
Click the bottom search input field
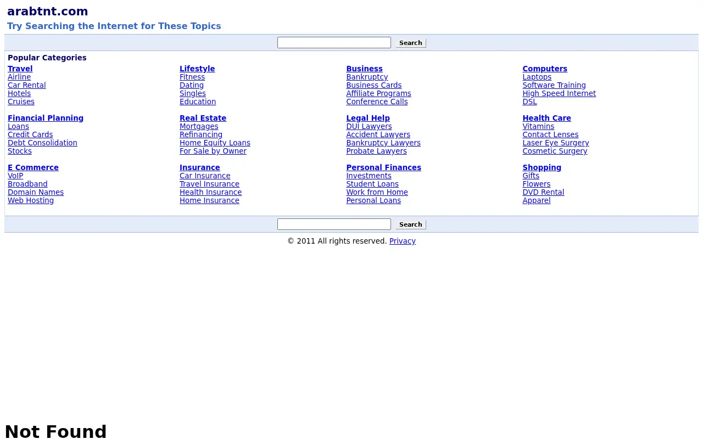[x=334, y=224]
